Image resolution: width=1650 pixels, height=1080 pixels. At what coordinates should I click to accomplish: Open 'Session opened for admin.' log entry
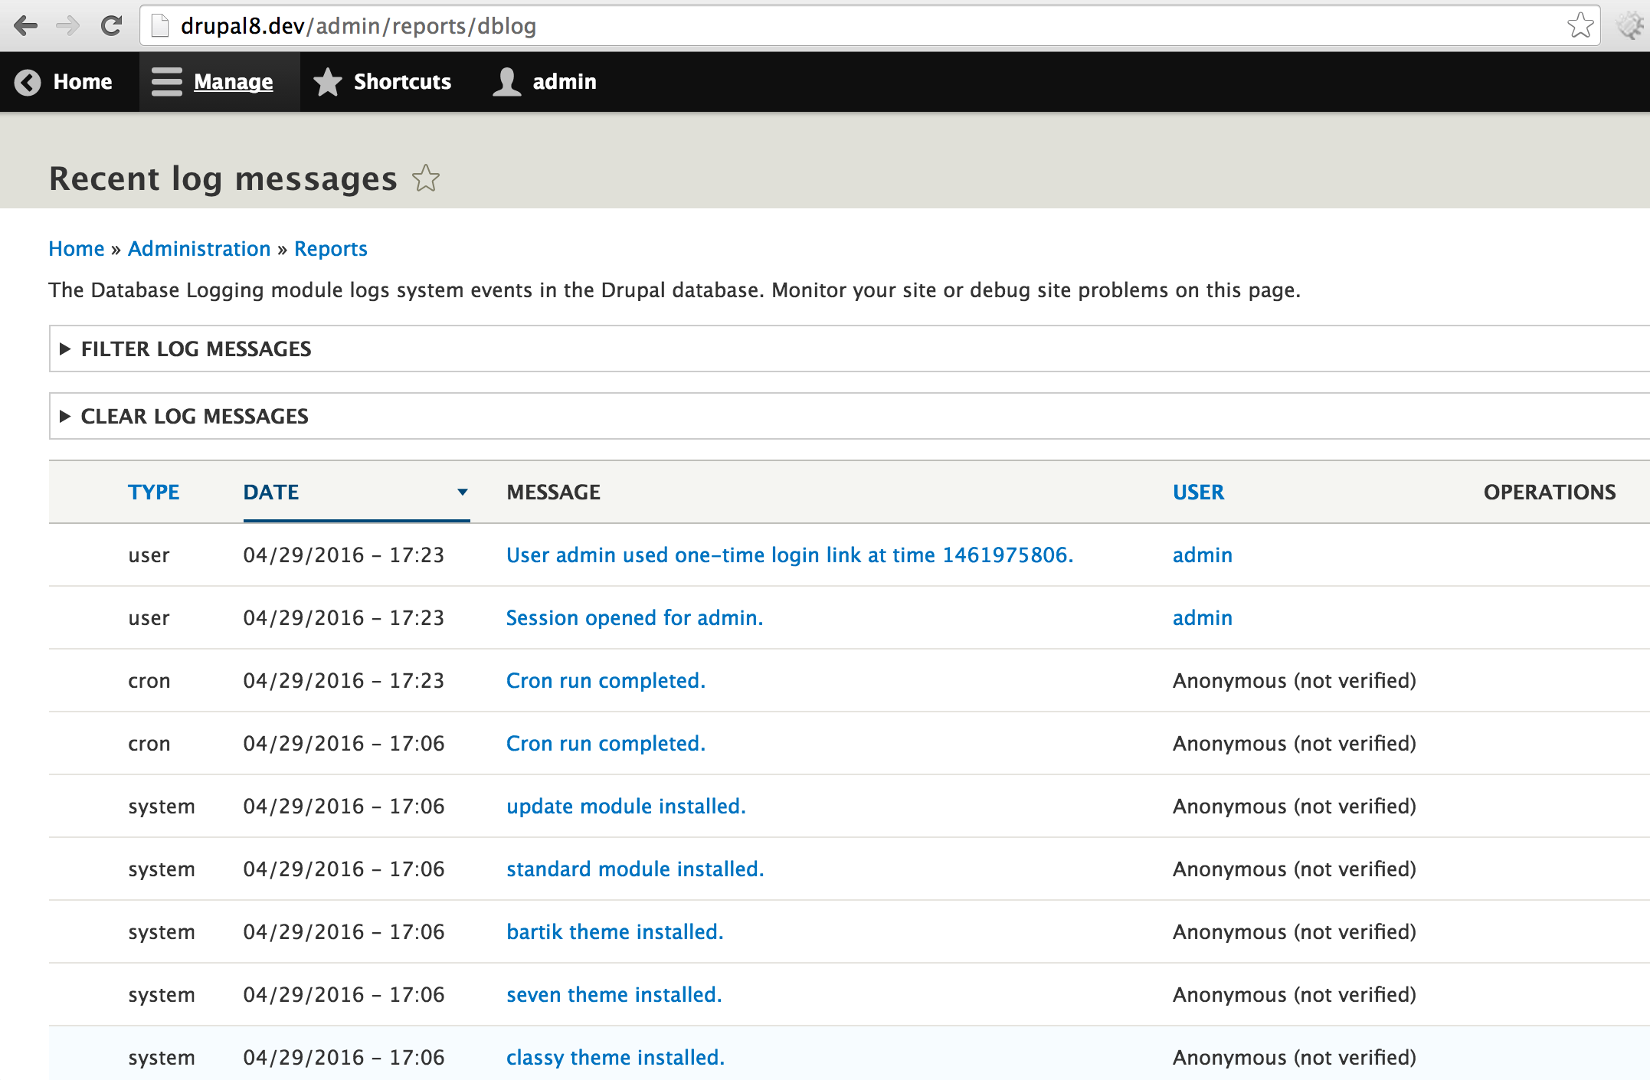(x=634, y=618)
